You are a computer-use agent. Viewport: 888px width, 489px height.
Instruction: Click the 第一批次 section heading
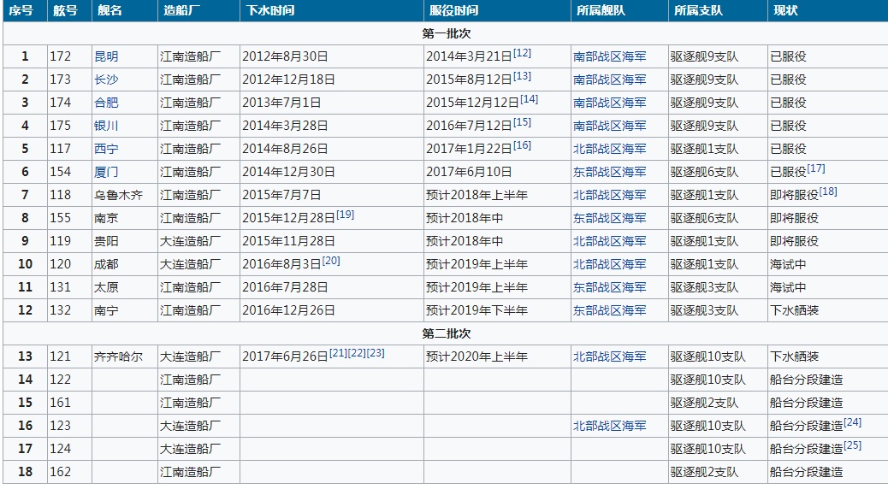pyautogui.click(x=447, y=33)
